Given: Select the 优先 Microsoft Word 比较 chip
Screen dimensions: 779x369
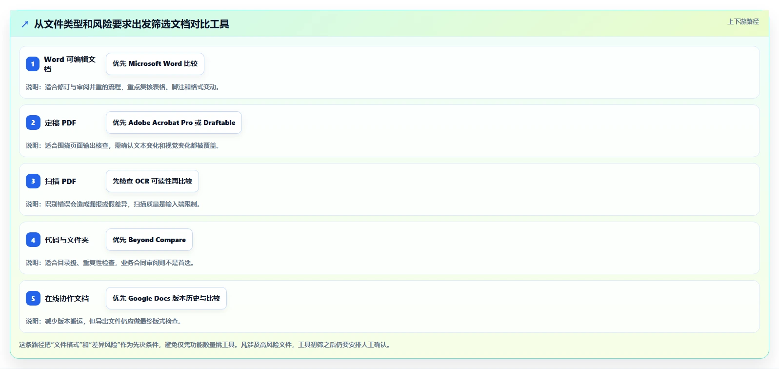Looking at the screenshot, I should click(x=155, y=64).
